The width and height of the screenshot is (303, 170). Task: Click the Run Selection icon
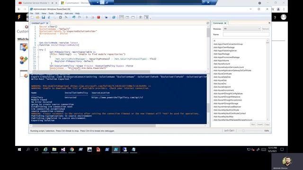point(93,17)
